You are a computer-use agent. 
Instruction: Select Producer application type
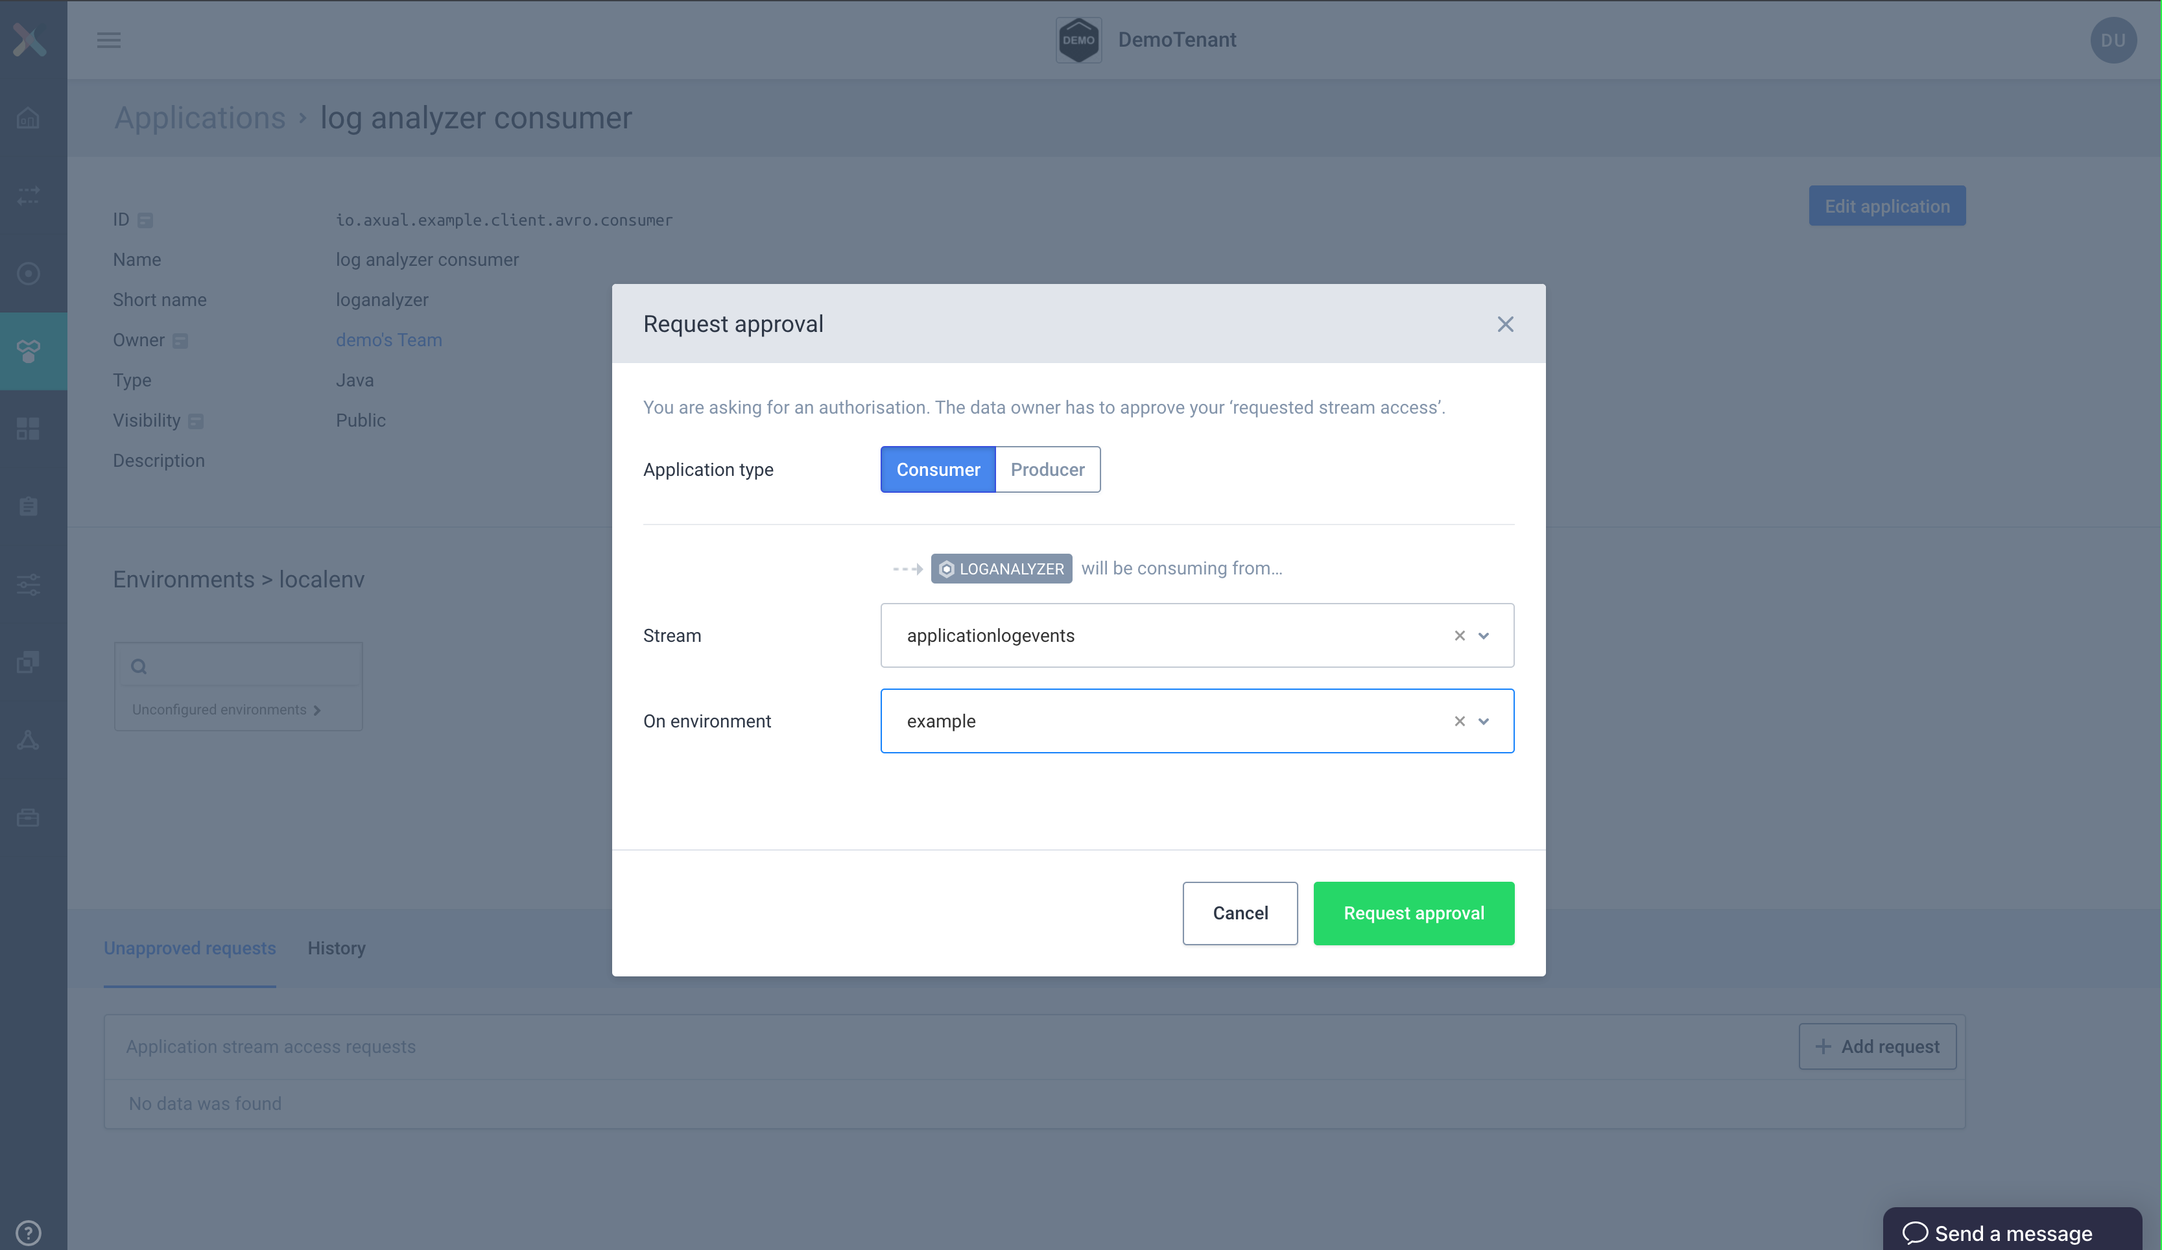click(1047, 469)
